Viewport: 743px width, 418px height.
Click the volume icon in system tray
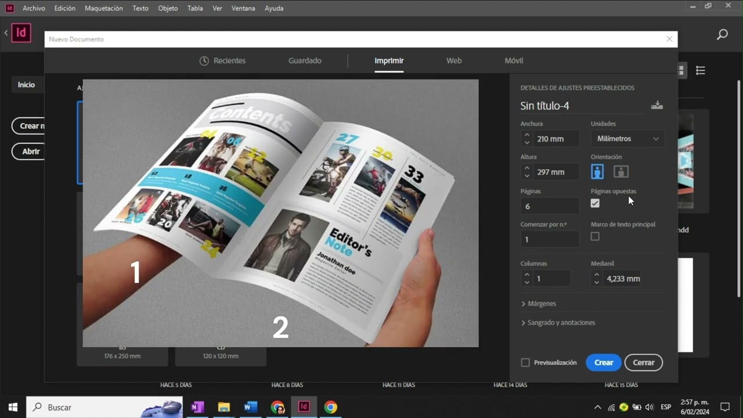tap(649, 407)
